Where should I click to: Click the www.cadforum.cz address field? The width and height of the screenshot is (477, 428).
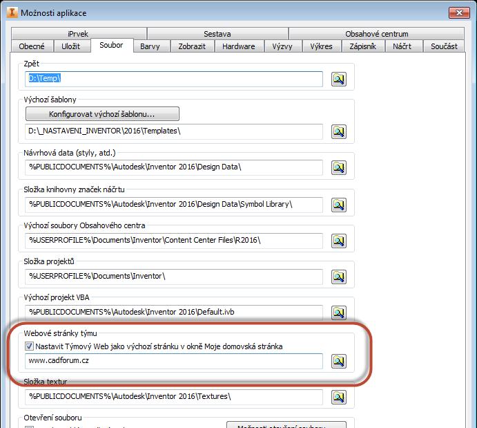174,361
